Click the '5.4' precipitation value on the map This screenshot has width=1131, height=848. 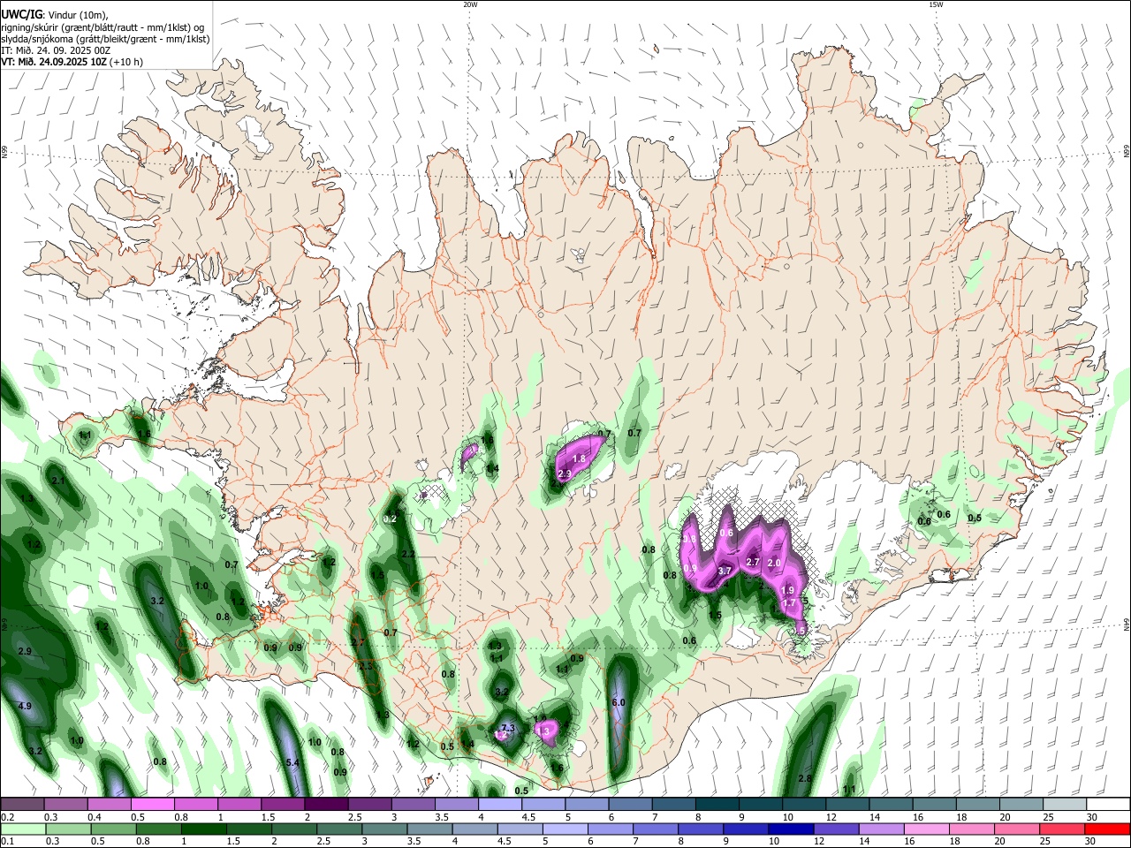tap(293, 761)
